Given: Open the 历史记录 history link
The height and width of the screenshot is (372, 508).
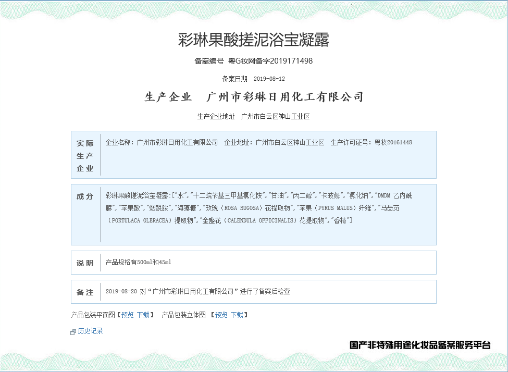Looking at the screenshot, I should tap(90, 331).
